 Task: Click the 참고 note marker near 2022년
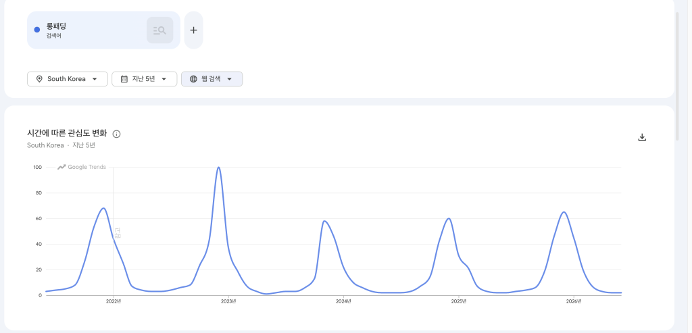pos(118,233)
